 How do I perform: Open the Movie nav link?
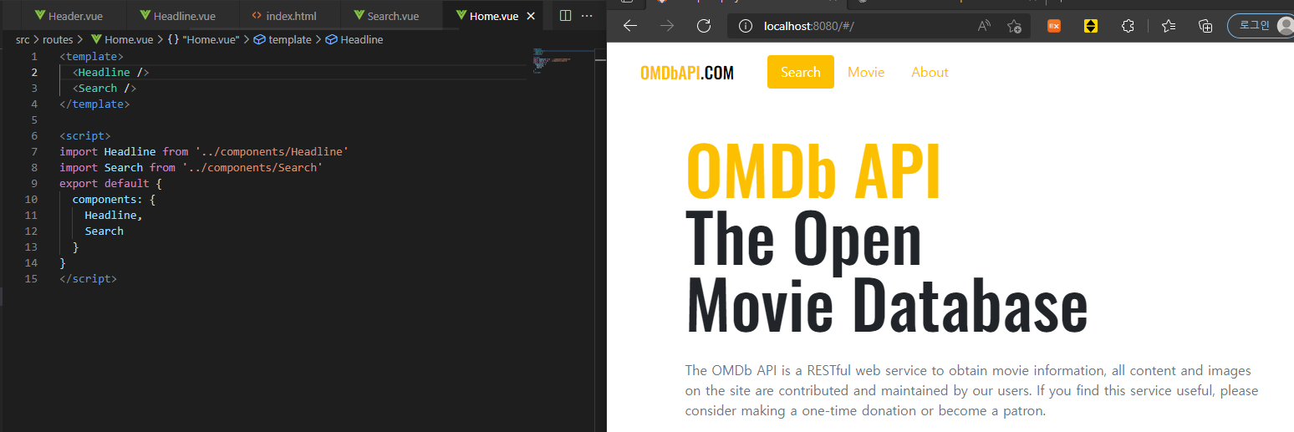click(x=866, y=72)
